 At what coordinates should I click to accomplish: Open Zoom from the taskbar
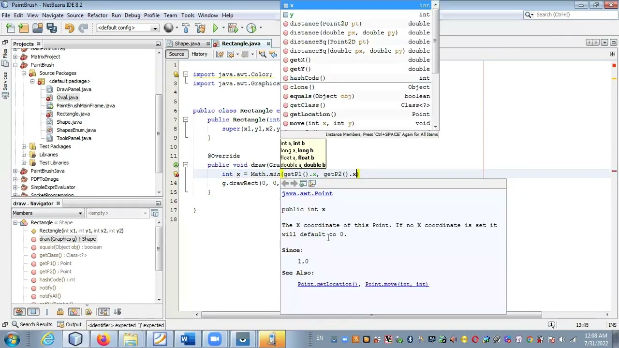pyautogui.click(x=214, y=339)
